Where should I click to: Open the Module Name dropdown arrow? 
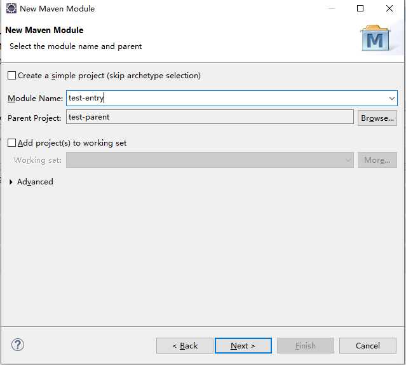click(x=392, y=99)
